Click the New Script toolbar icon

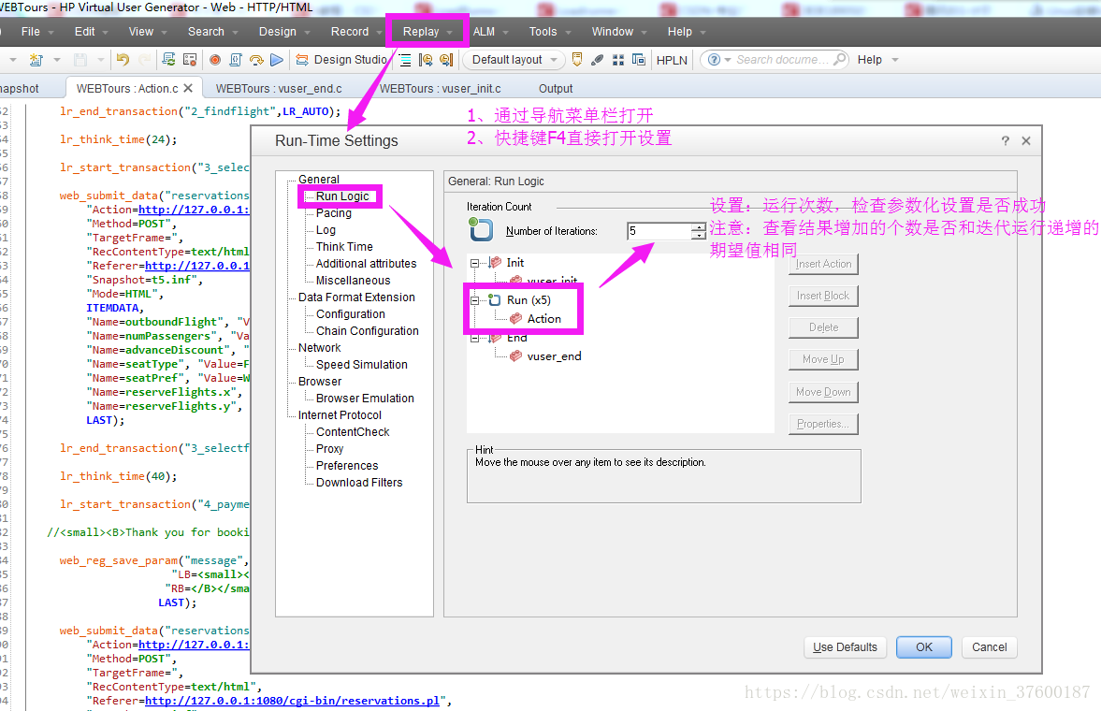(36, 61)
